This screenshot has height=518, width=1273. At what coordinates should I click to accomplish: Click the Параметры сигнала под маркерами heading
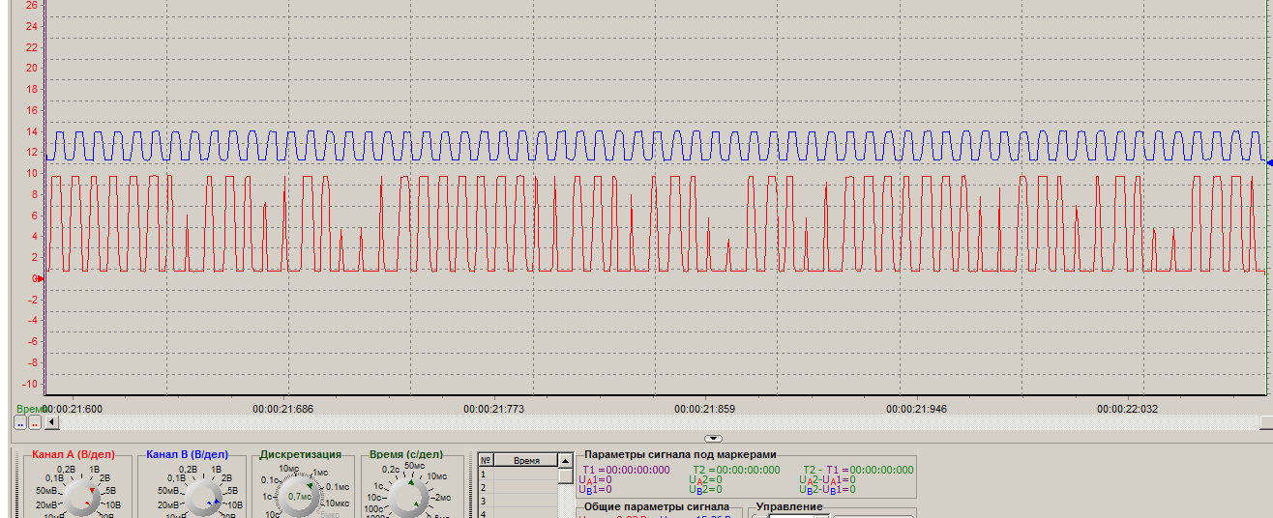tap(680, 454)
